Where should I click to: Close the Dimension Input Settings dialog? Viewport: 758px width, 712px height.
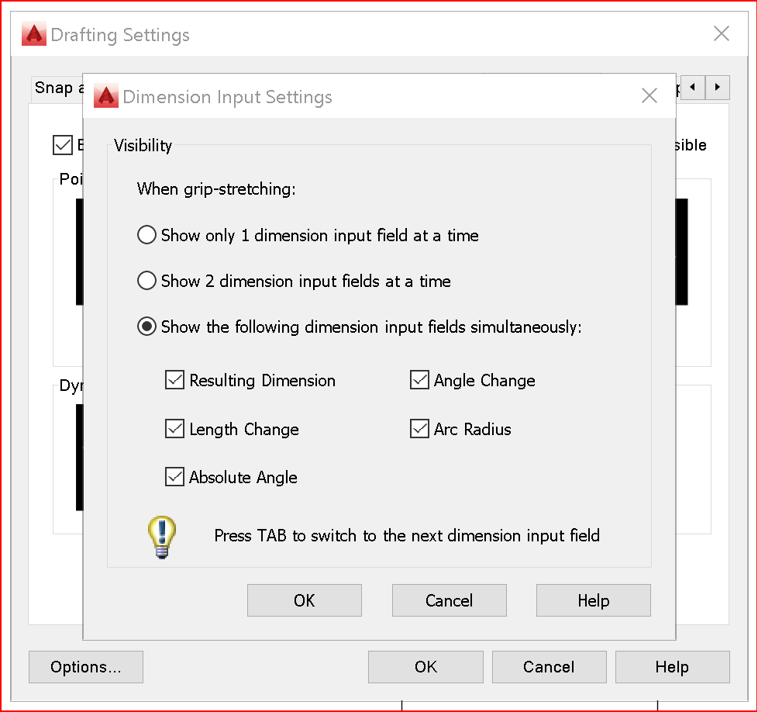[x=649, y=95]
